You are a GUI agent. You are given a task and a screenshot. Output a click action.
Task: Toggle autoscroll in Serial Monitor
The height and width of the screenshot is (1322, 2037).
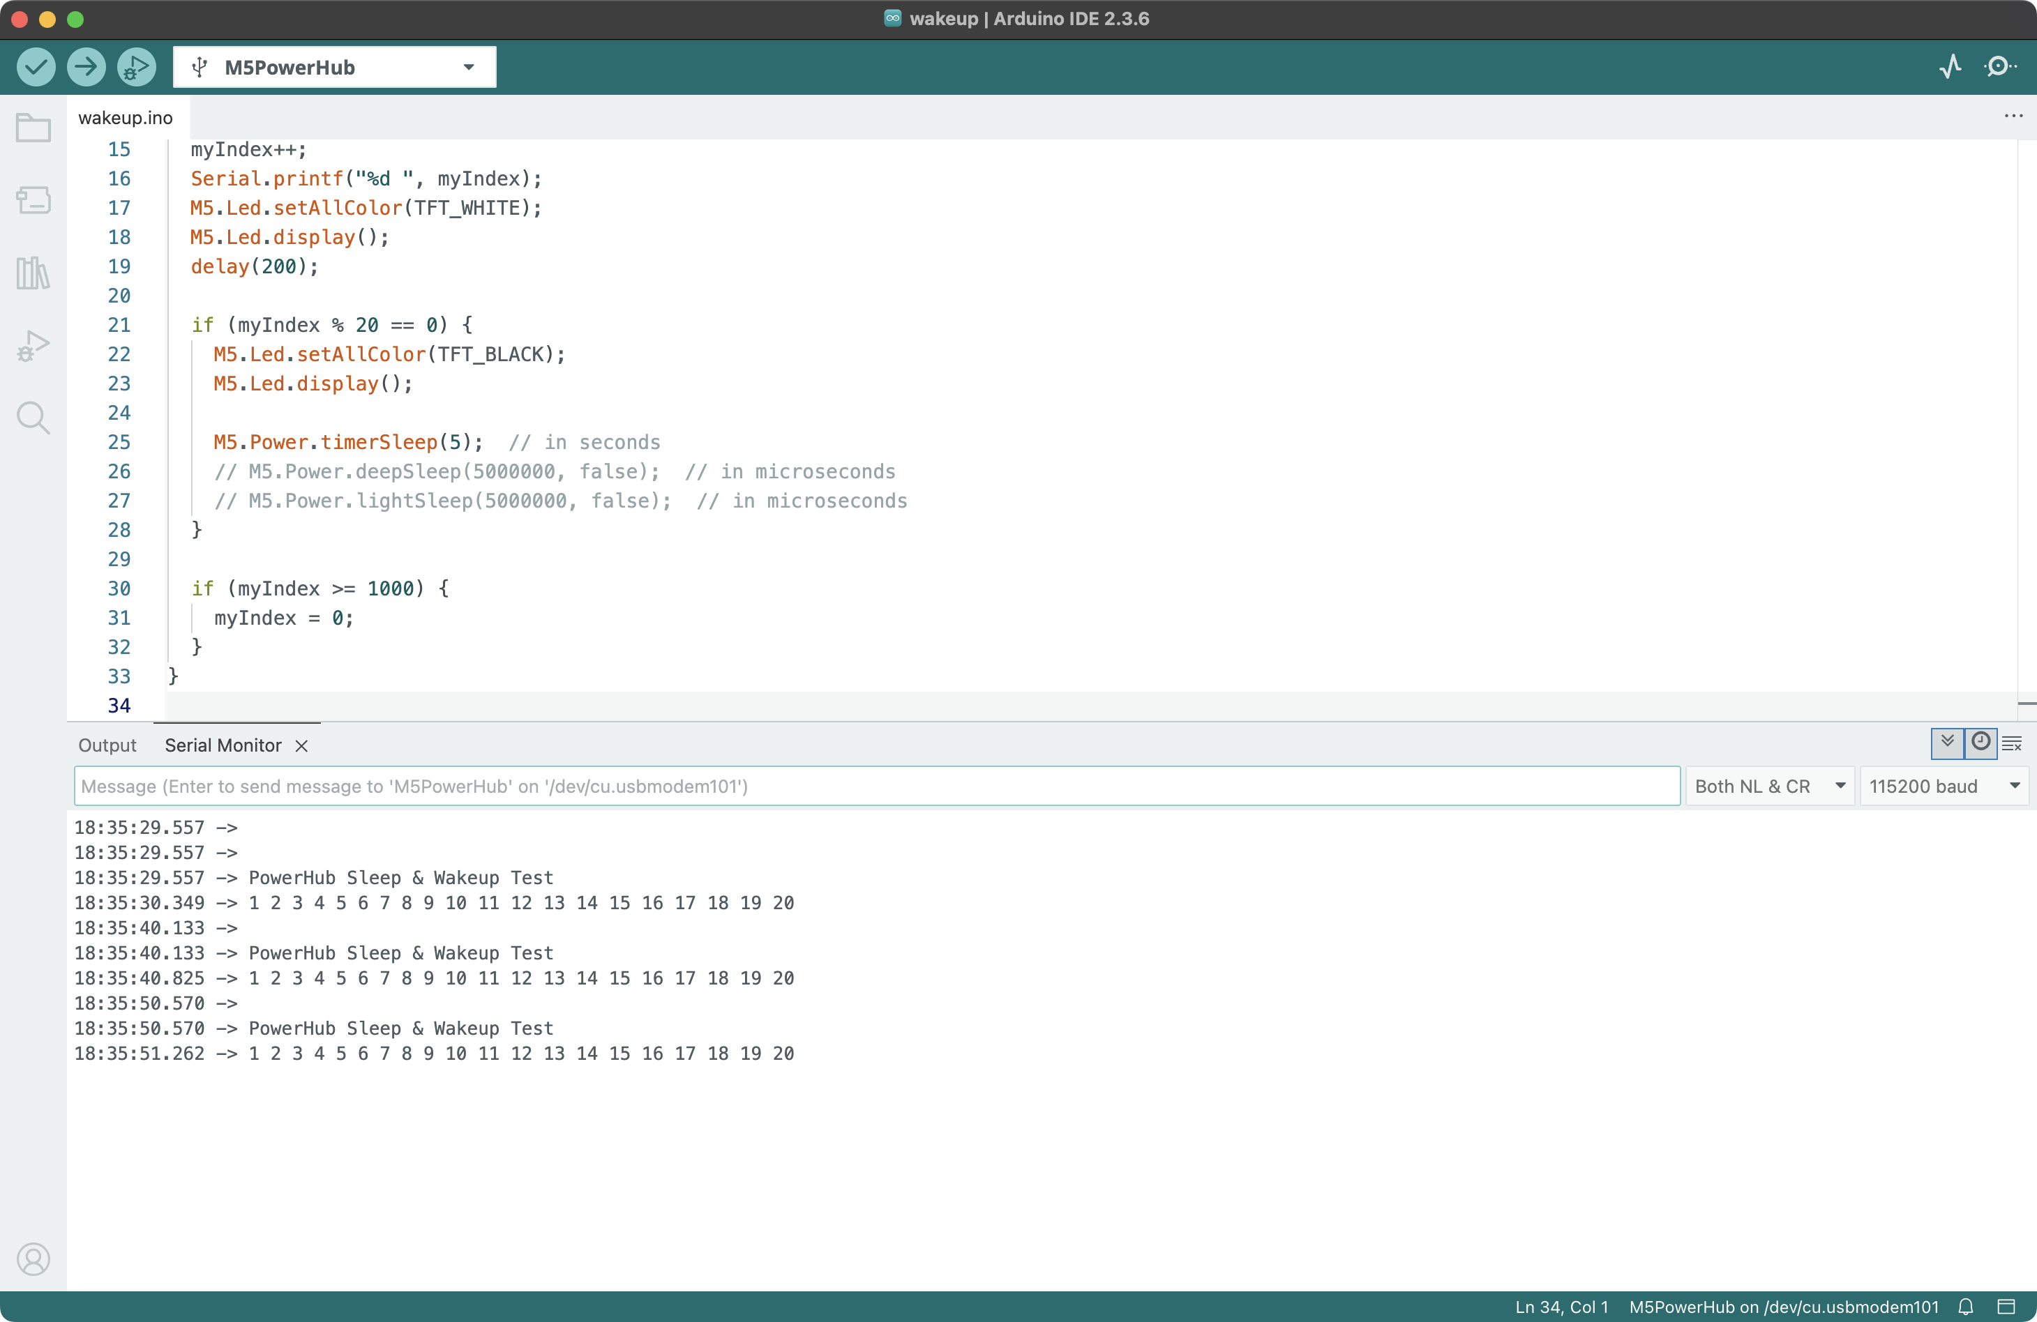1947,742
